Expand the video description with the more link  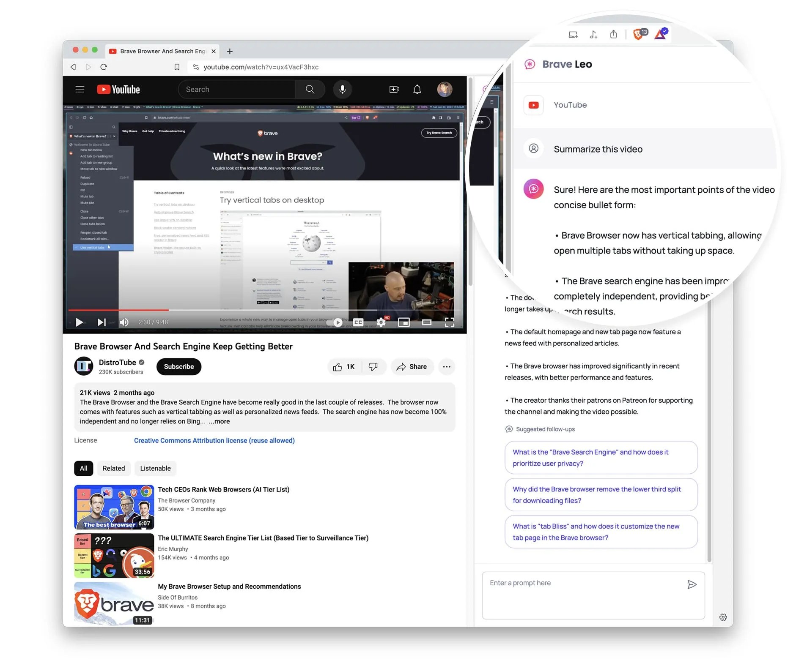[x=219, y=421]
